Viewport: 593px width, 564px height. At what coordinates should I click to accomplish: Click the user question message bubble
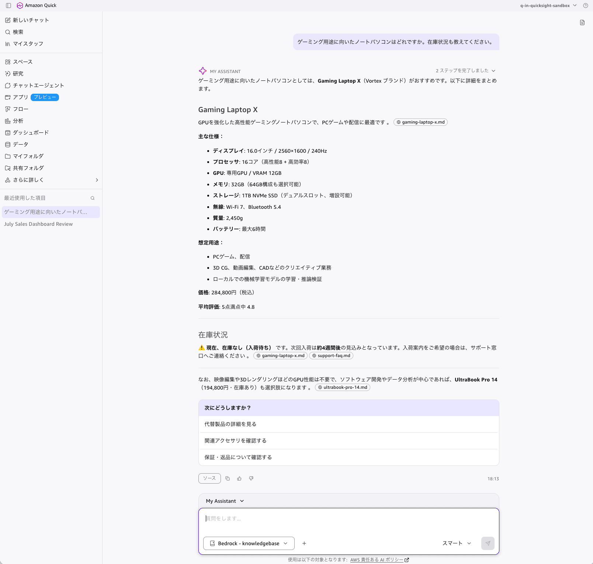[396, 42]
